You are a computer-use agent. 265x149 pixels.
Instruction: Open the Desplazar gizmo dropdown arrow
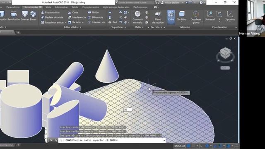(x=202, y=21)
